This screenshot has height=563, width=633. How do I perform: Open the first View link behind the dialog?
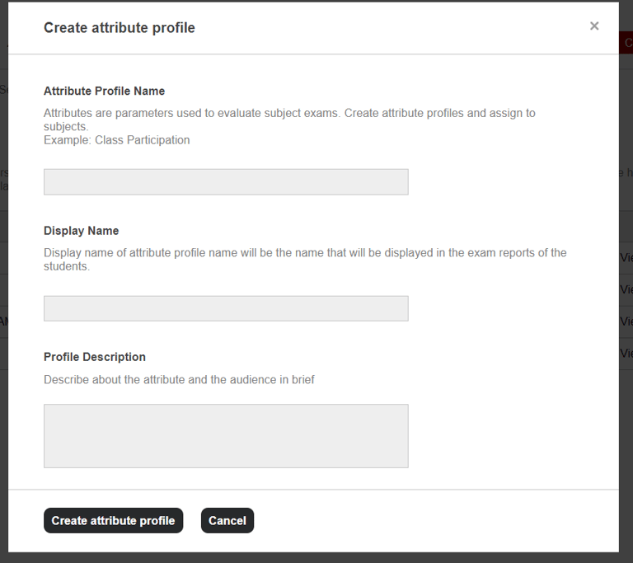tap(626, 257)
